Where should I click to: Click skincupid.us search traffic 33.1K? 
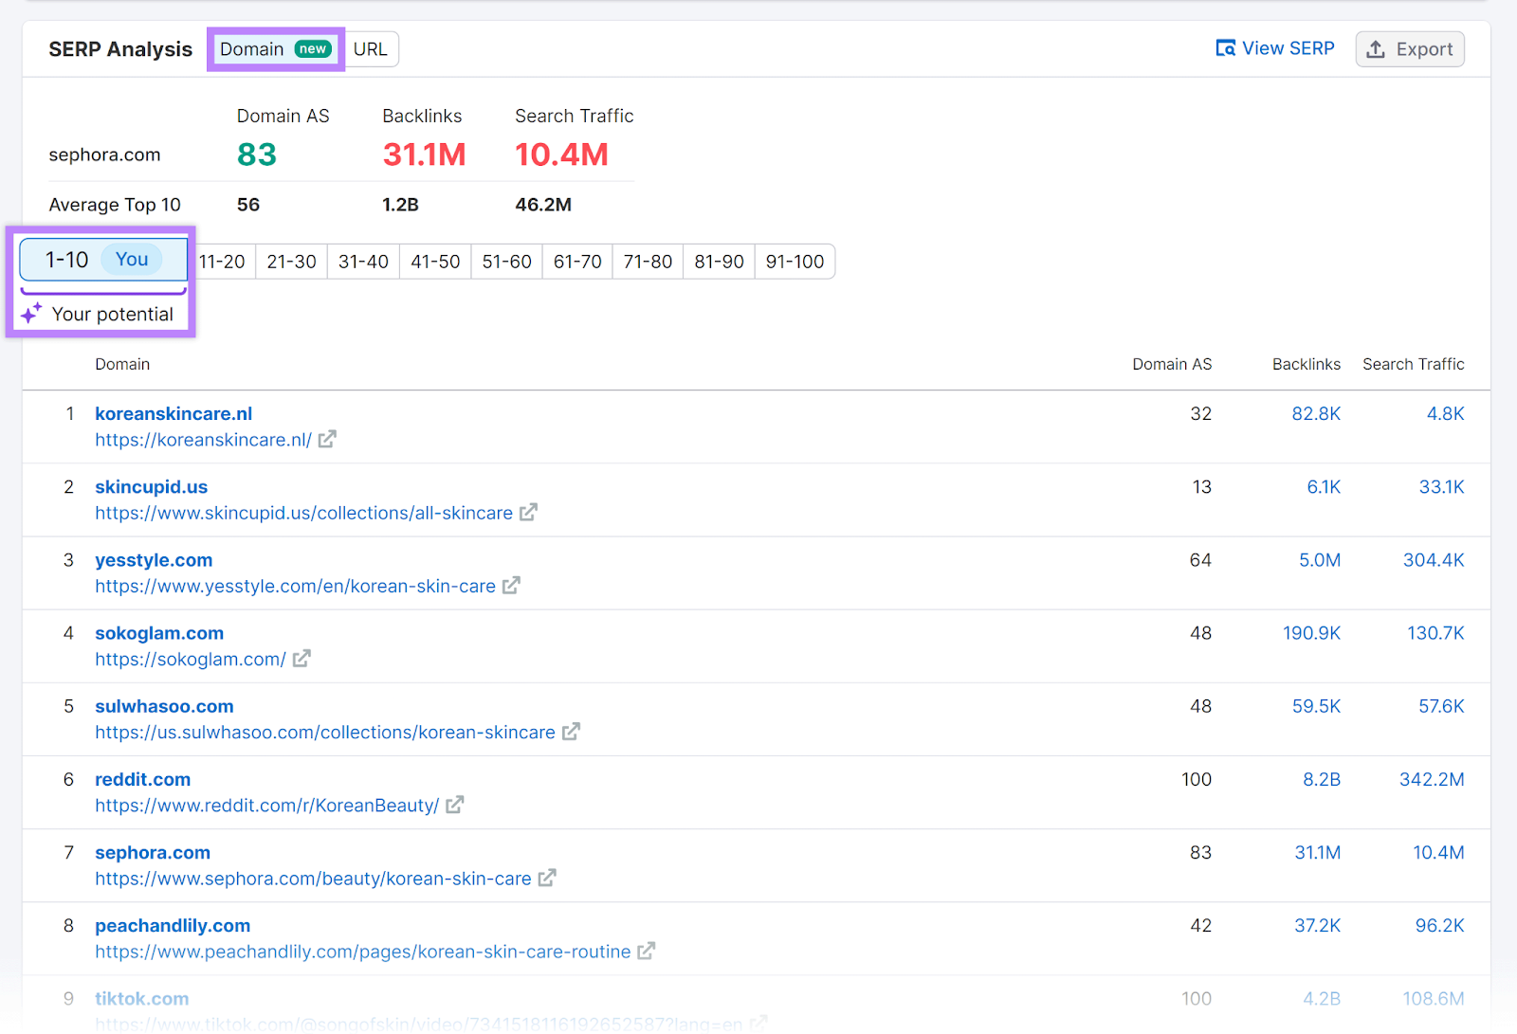point(1442,486)
